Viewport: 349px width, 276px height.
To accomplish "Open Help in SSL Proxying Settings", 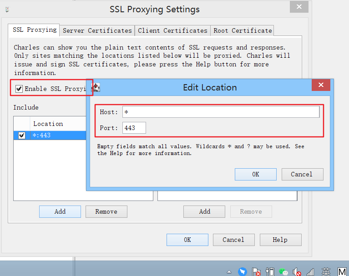I will tap(280, 240).
